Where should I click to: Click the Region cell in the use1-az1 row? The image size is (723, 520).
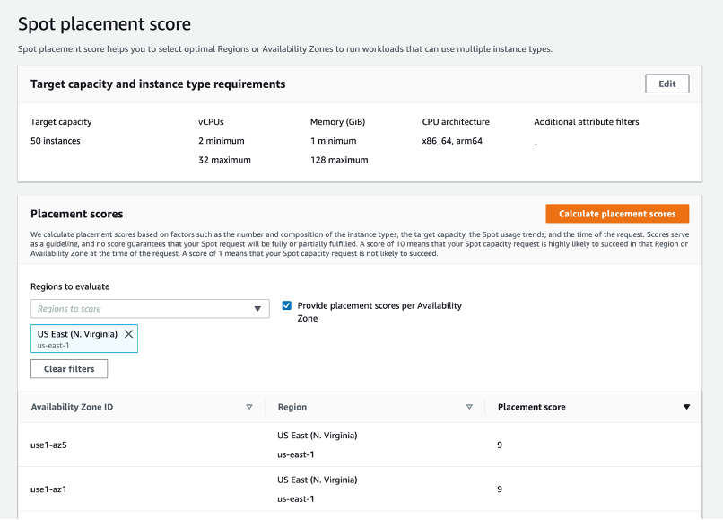[x=317, y=489]
